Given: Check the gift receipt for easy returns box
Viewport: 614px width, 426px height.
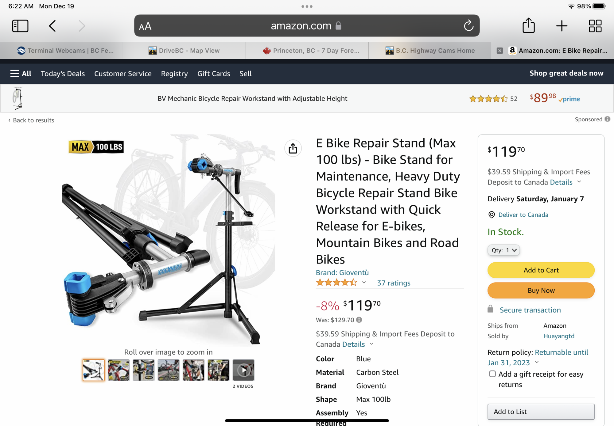Looking at the screenshot, I should 492,374.
